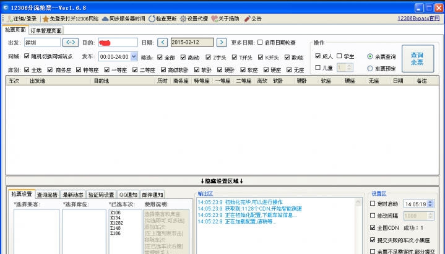This screenshot has height=254, width=445.
Task: Toggle 硬卧 seat type checkbox
Action: click(220, 69)
